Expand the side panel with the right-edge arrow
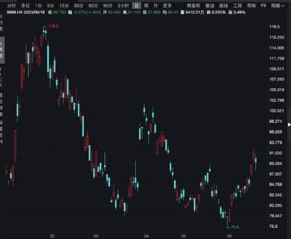Viewport: 291px width, 239px height. coord(289,125)
